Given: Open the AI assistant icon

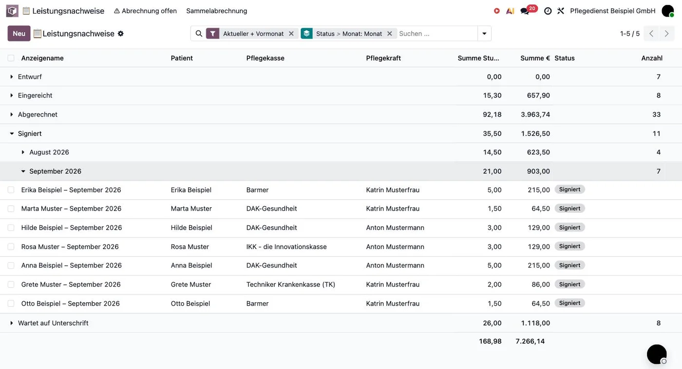Looking at the screenshot, I should [510, 11].
